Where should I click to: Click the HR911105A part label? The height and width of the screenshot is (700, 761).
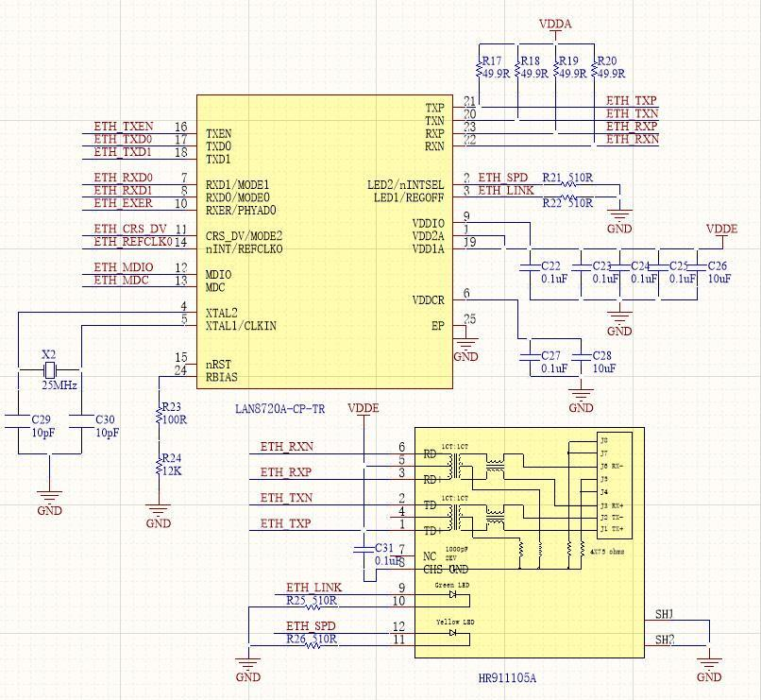[x=507, y=677]
